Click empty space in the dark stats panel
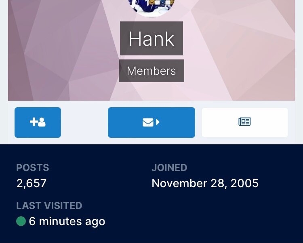This screenshot has height=243, width=303. pos(213,217)
